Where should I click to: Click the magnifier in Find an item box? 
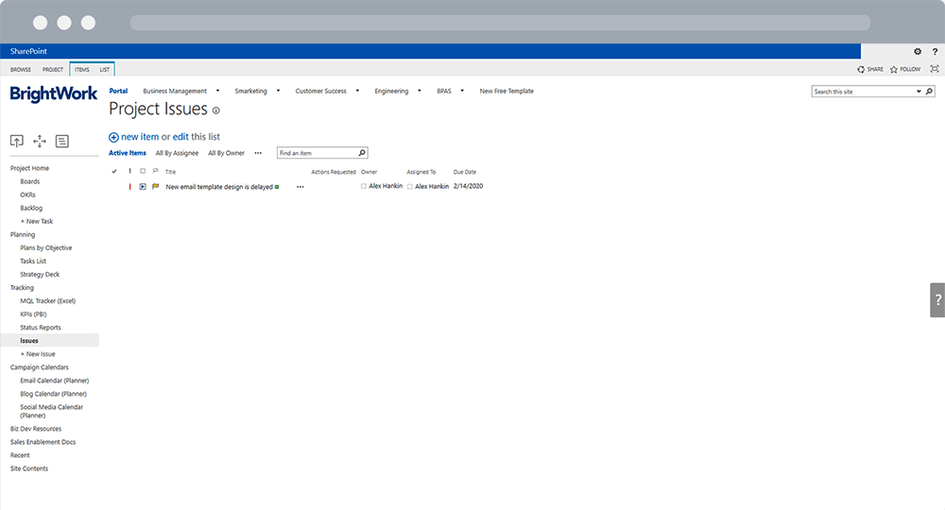pyautogui.click(x=362, y=153)
